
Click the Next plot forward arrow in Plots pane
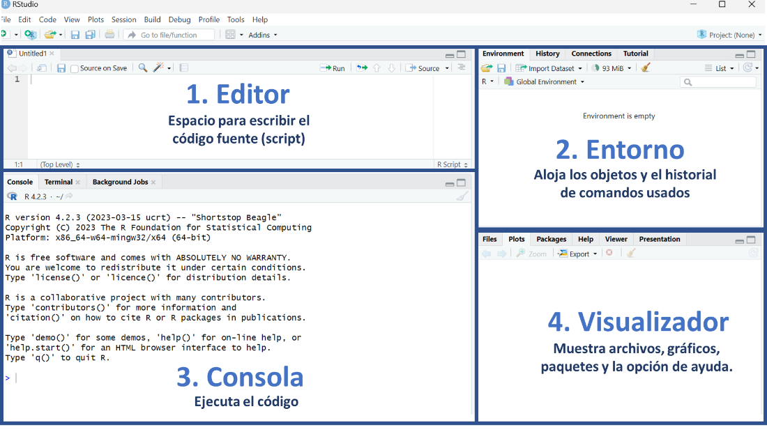pos(502,254)
